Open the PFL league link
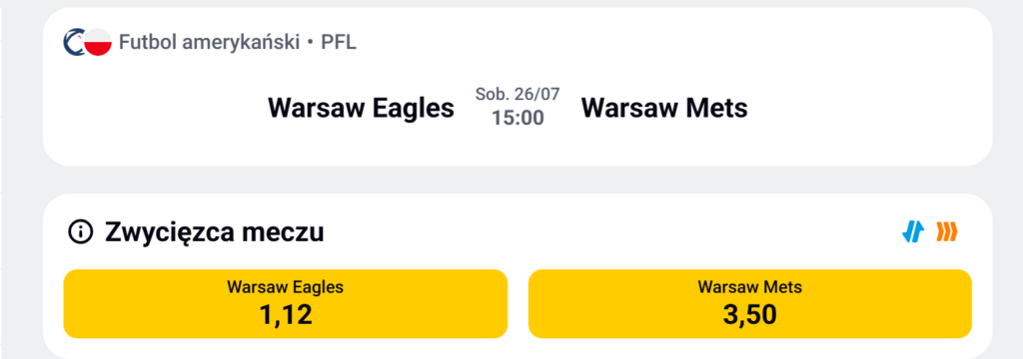Image resolution: width=1023 pixels, height=359 pixels. click(339, 43)
